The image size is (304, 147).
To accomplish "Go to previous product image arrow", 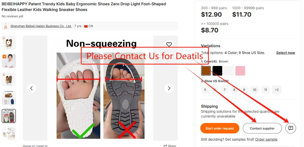I will [x=31, y=88].
